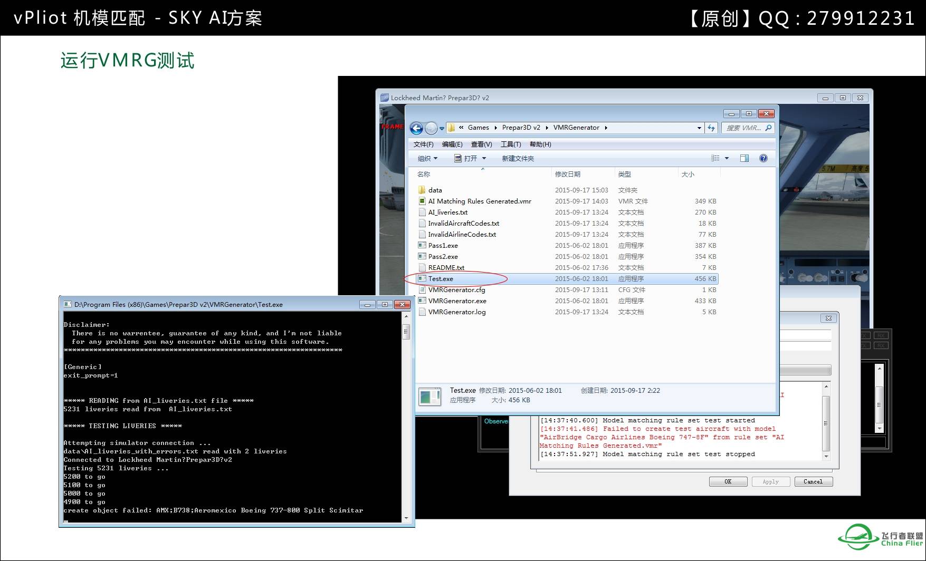This screenshot has height=561, width=926.
Task: Click the Prepar3D icon in its title bar
Action: (x=384, y=98)
